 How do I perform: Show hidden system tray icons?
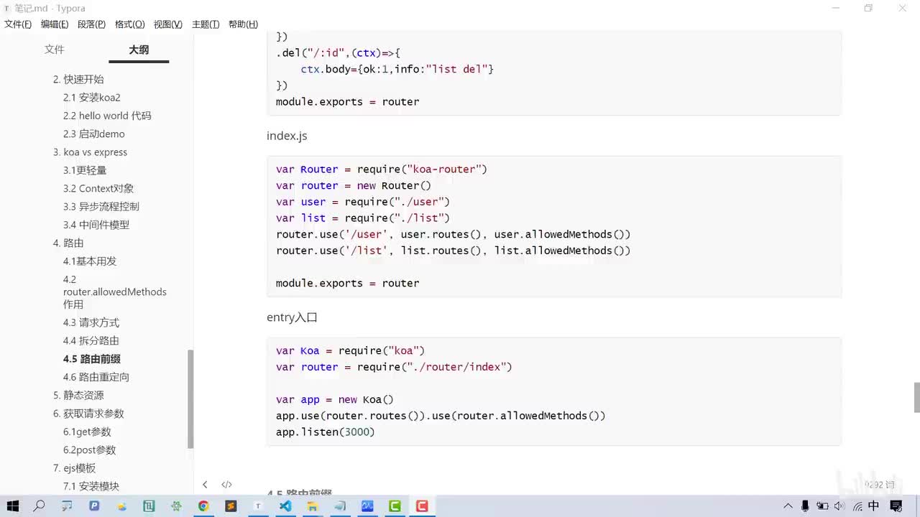point(788,506)
